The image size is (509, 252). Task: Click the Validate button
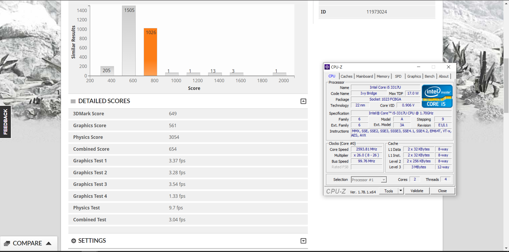pos(417,191)
